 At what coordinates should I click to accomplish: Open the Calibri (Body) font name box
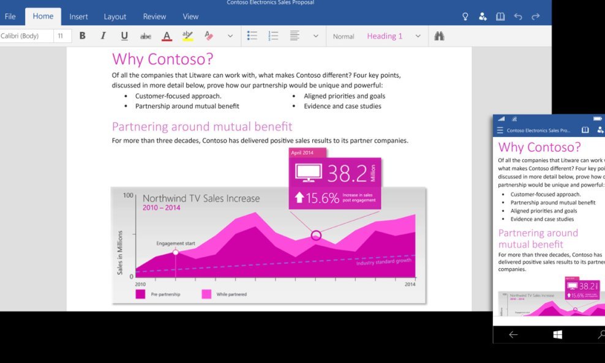[26, 36]
